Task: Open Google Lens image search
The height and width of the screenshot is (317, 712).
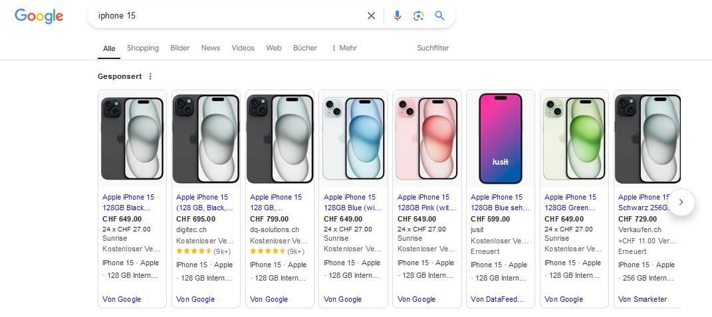Action: [418, 16]
